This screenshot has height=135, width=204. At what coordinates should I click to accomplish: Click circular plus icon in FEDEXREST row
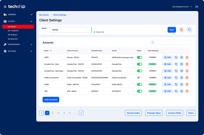[x=182, y=85]
